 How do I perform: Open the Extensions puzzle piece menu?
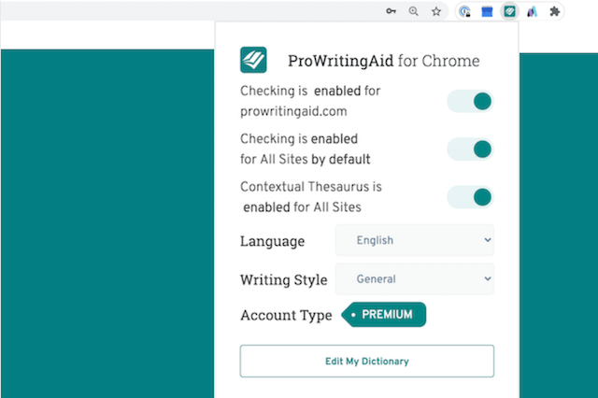(554, 11)
